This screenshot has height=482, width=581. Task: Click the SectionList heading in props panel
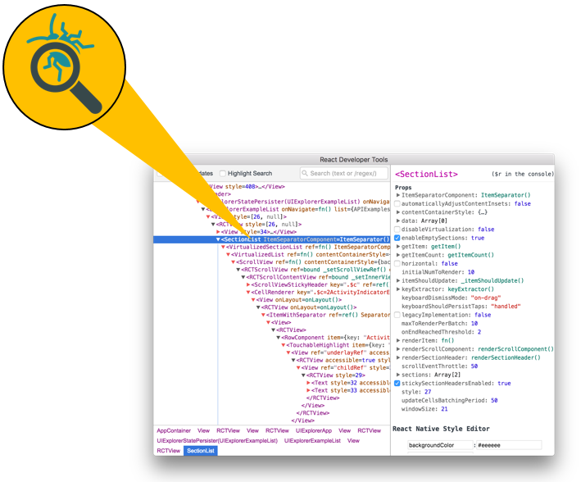(426, 175)
